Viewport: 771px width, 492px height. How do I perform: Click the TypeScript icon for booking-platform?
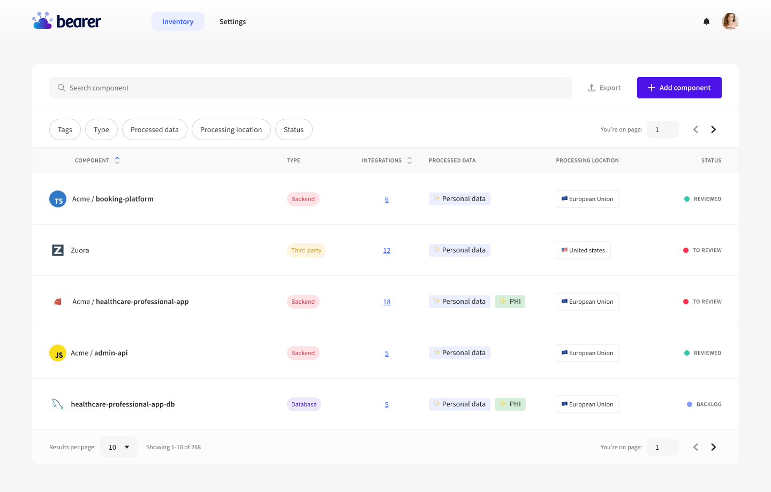pos(58,199)
